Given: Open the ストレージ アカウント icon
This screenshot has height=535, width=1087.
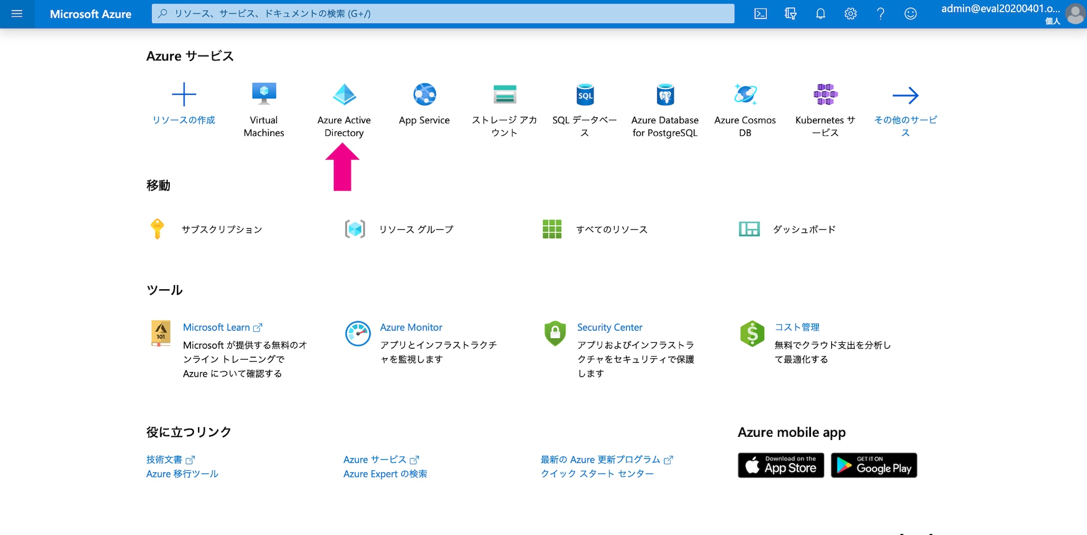Looking at the screenshot, I should click(504, 94).
